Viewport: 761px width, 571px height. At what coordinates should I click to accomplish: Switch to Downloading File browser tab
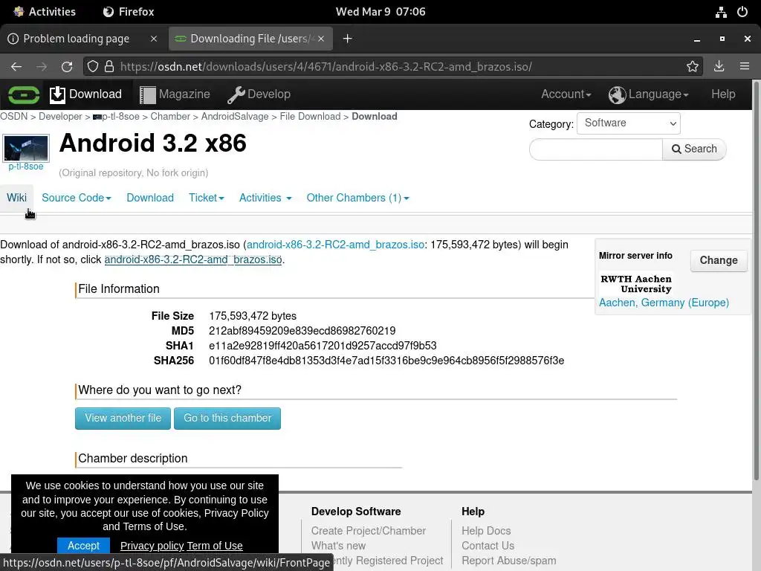tap(250, 39)
